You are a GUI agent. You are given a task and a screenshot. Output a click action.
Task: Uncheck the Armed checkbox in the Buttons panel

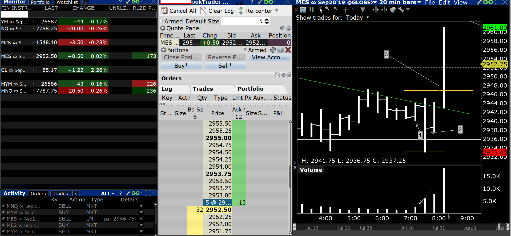pyautogui.click(x=245, y=50)
